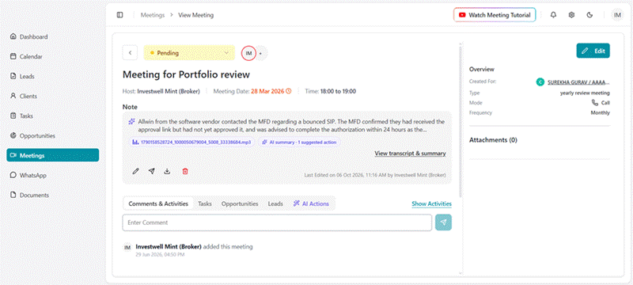Viewport: 633px width, 285px height.
Task: Click the meeting panel scrollbar
Action: coord(461,121)
